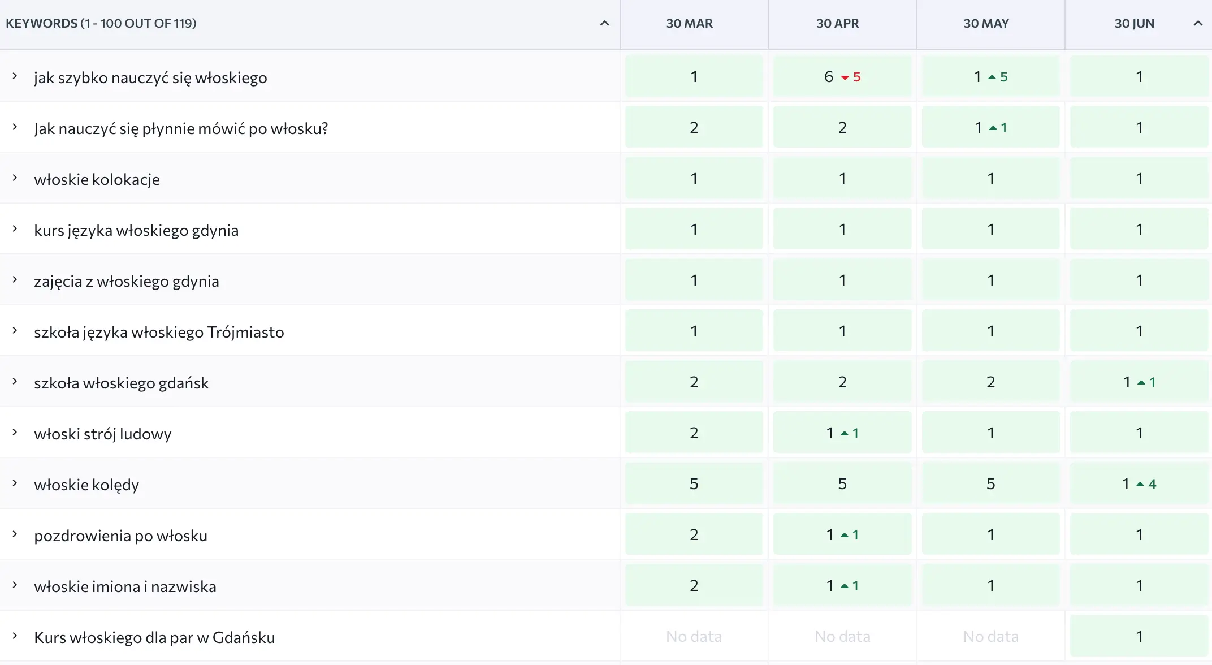This screenshot has width=1212, height=665.
Task: Select keyword 'jak szybko nauczyć się włoskiego'
Action: click(x=150, y=77)
